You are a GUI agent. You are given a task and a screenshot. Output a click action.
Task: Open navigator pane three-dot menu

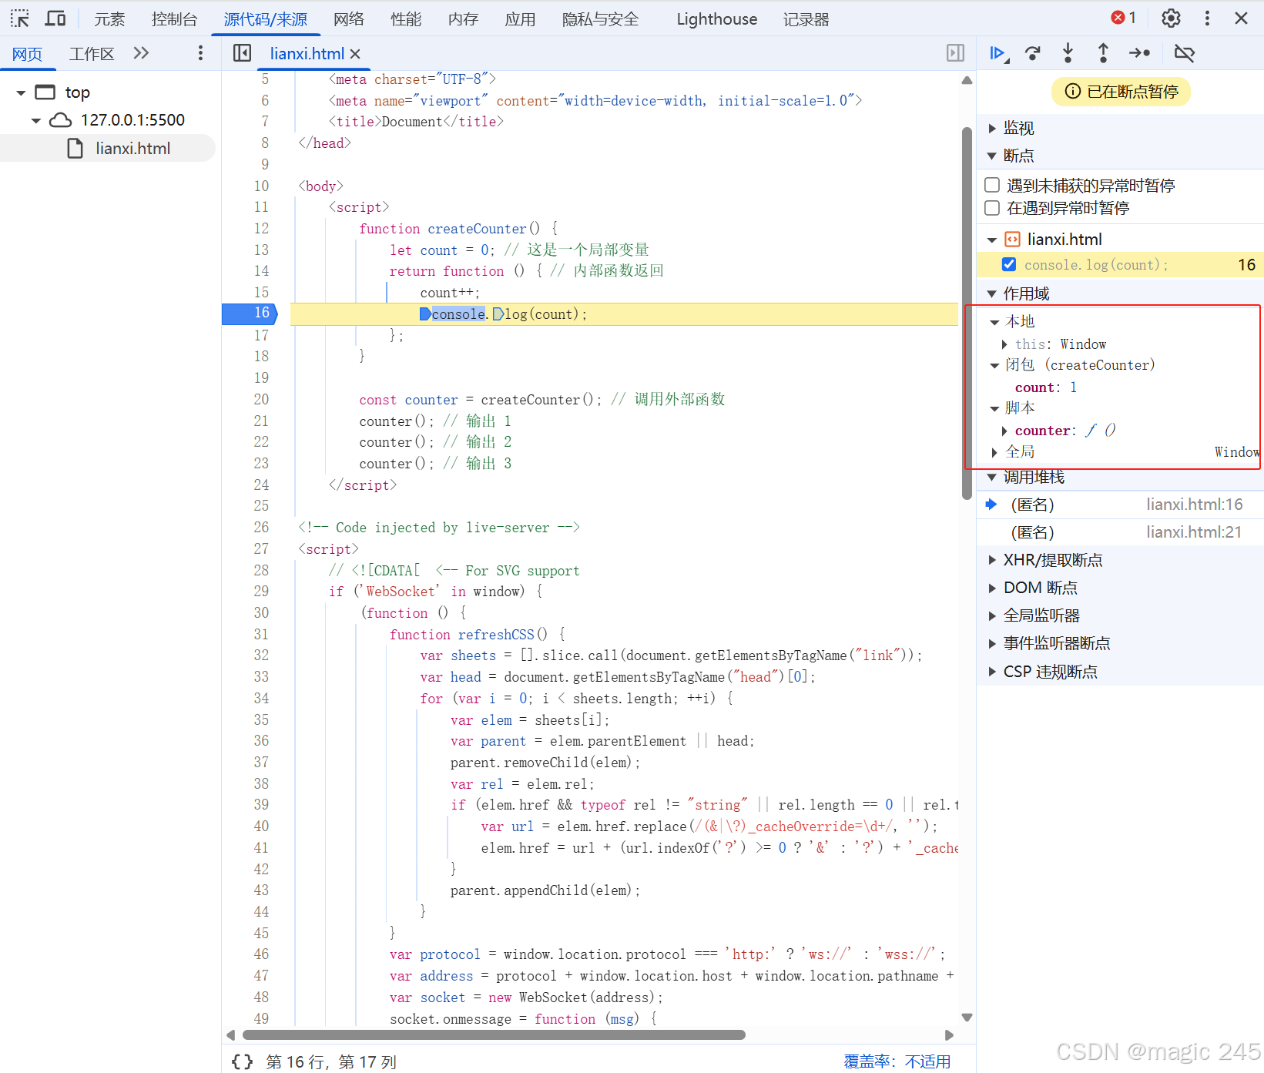tap(200, 53)
